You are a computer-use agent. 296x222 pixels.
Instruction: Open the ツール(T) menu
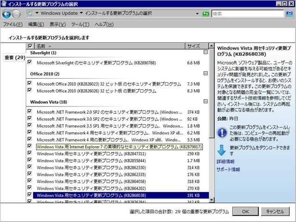(80, 25)
